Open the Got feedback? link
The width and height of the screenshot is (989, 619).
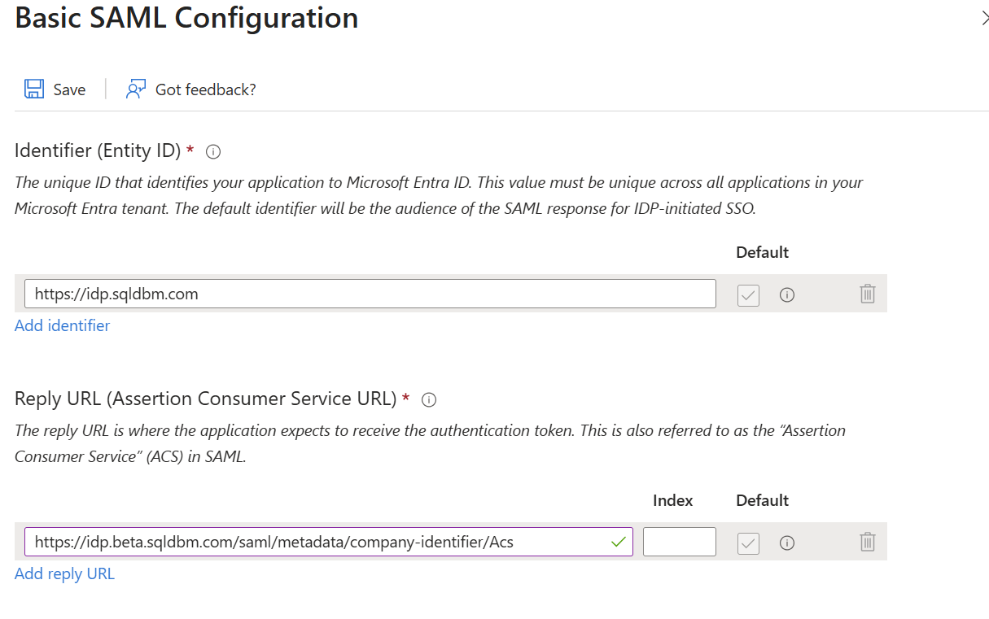click(x=206, y=89)
